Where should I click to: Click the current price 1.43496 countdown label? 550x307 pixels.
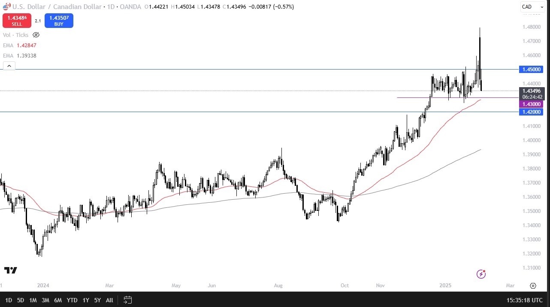(532, 94)
